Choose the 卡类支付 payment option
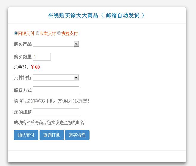Image resolution: width=196 pixels, height=166 pixels. pyautogui.click(x=37, y=33)
